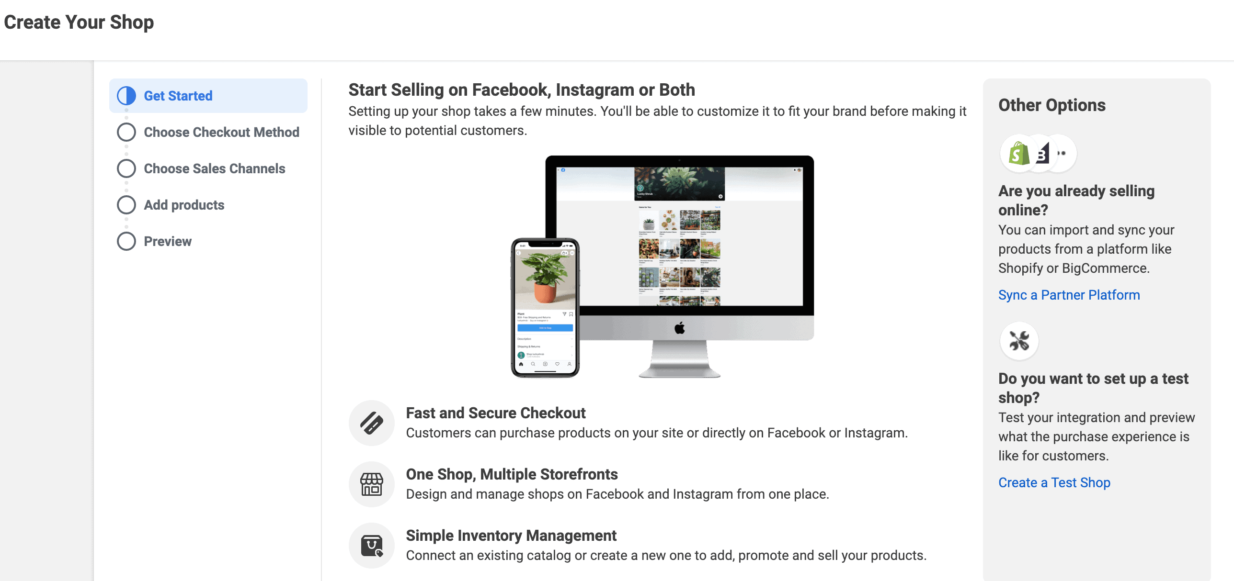The image size is (1234, 581).
Task: Expand the Preview step
Action: [168, 241]
